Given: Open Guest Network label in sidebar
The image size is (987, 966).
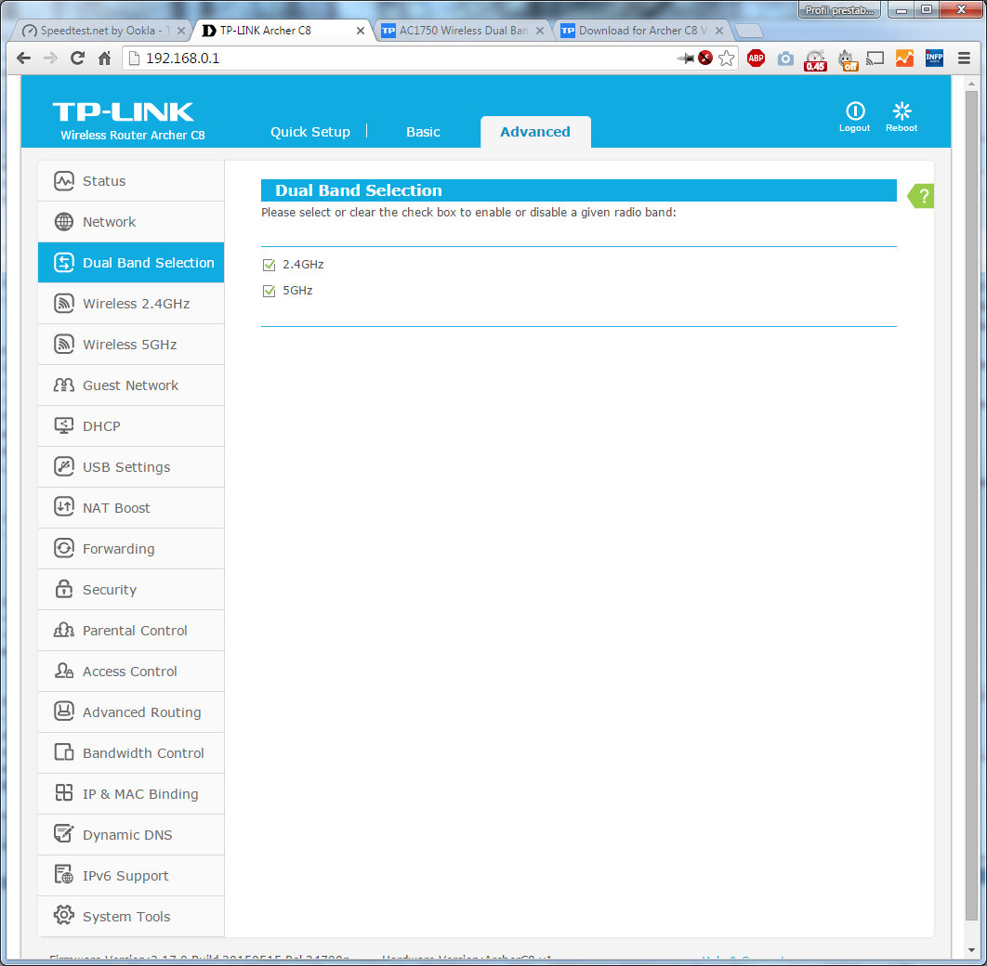Looking at the screenshot, I should [x=130, y=385].
